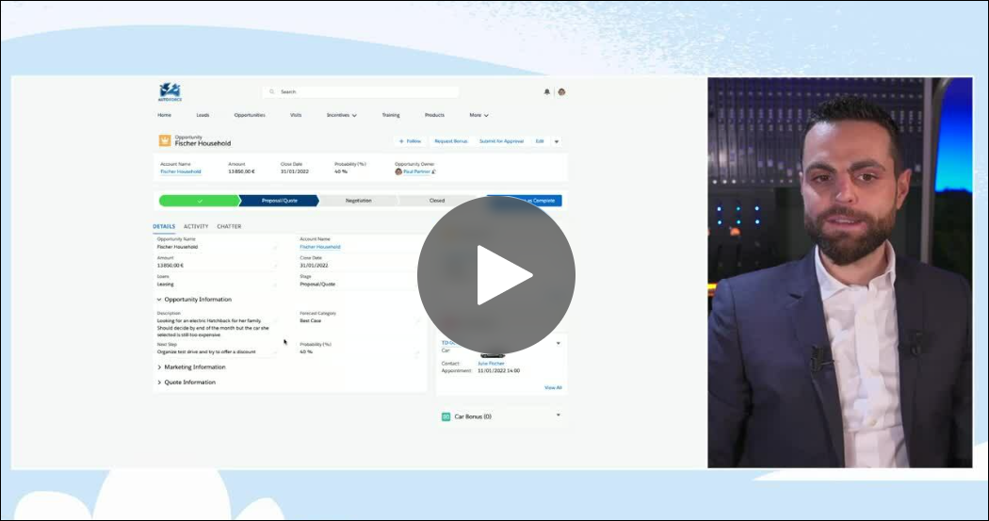Edit the Forecast Category pencil icon

[417, 321]
